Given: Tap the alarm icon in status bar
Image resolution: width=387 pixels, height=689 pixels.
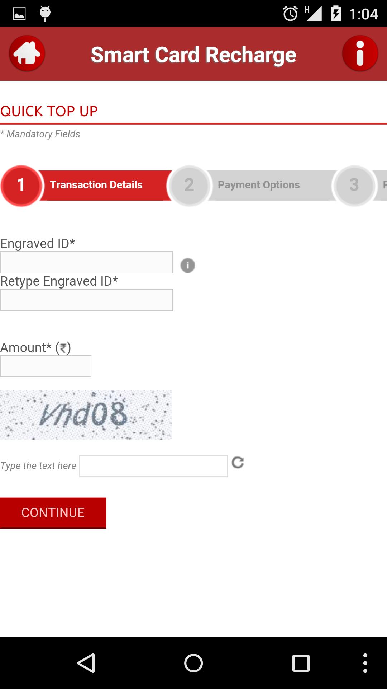Looking at the screenshot, I should pos(290,14).
